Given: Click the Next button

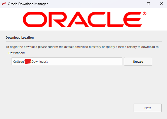Looking at the screenshot, I should coord(148,108).
